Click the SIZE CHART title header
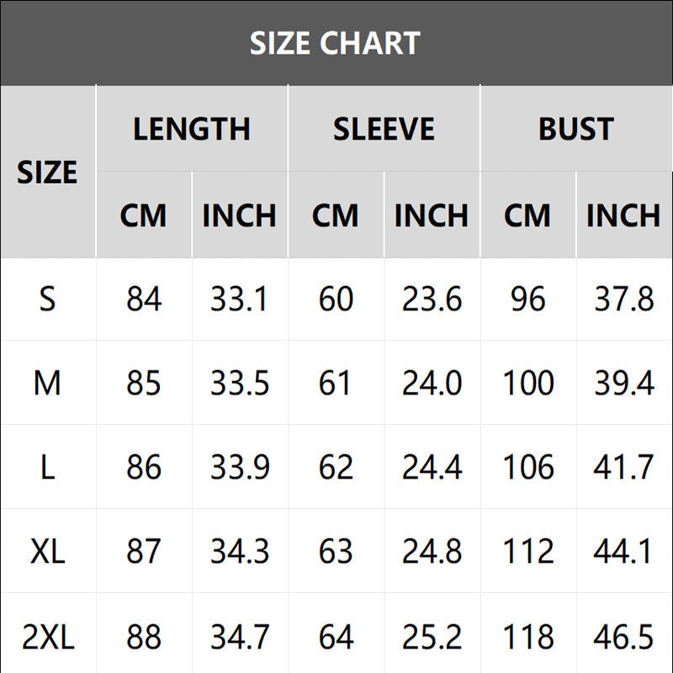This screenshot has height=673, width=673. (335, 43)
